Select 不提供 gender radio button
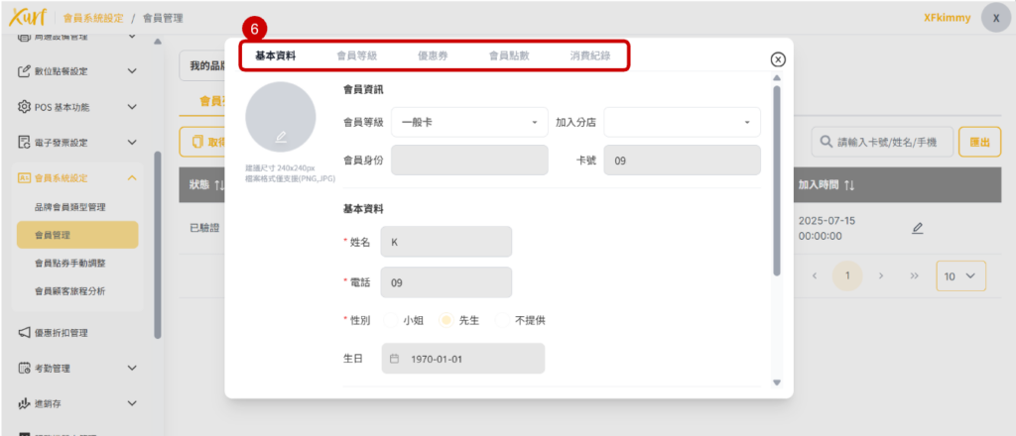The height and width of the screenshot is (436, 1016). pyautogui.click(x=502, y=320)
